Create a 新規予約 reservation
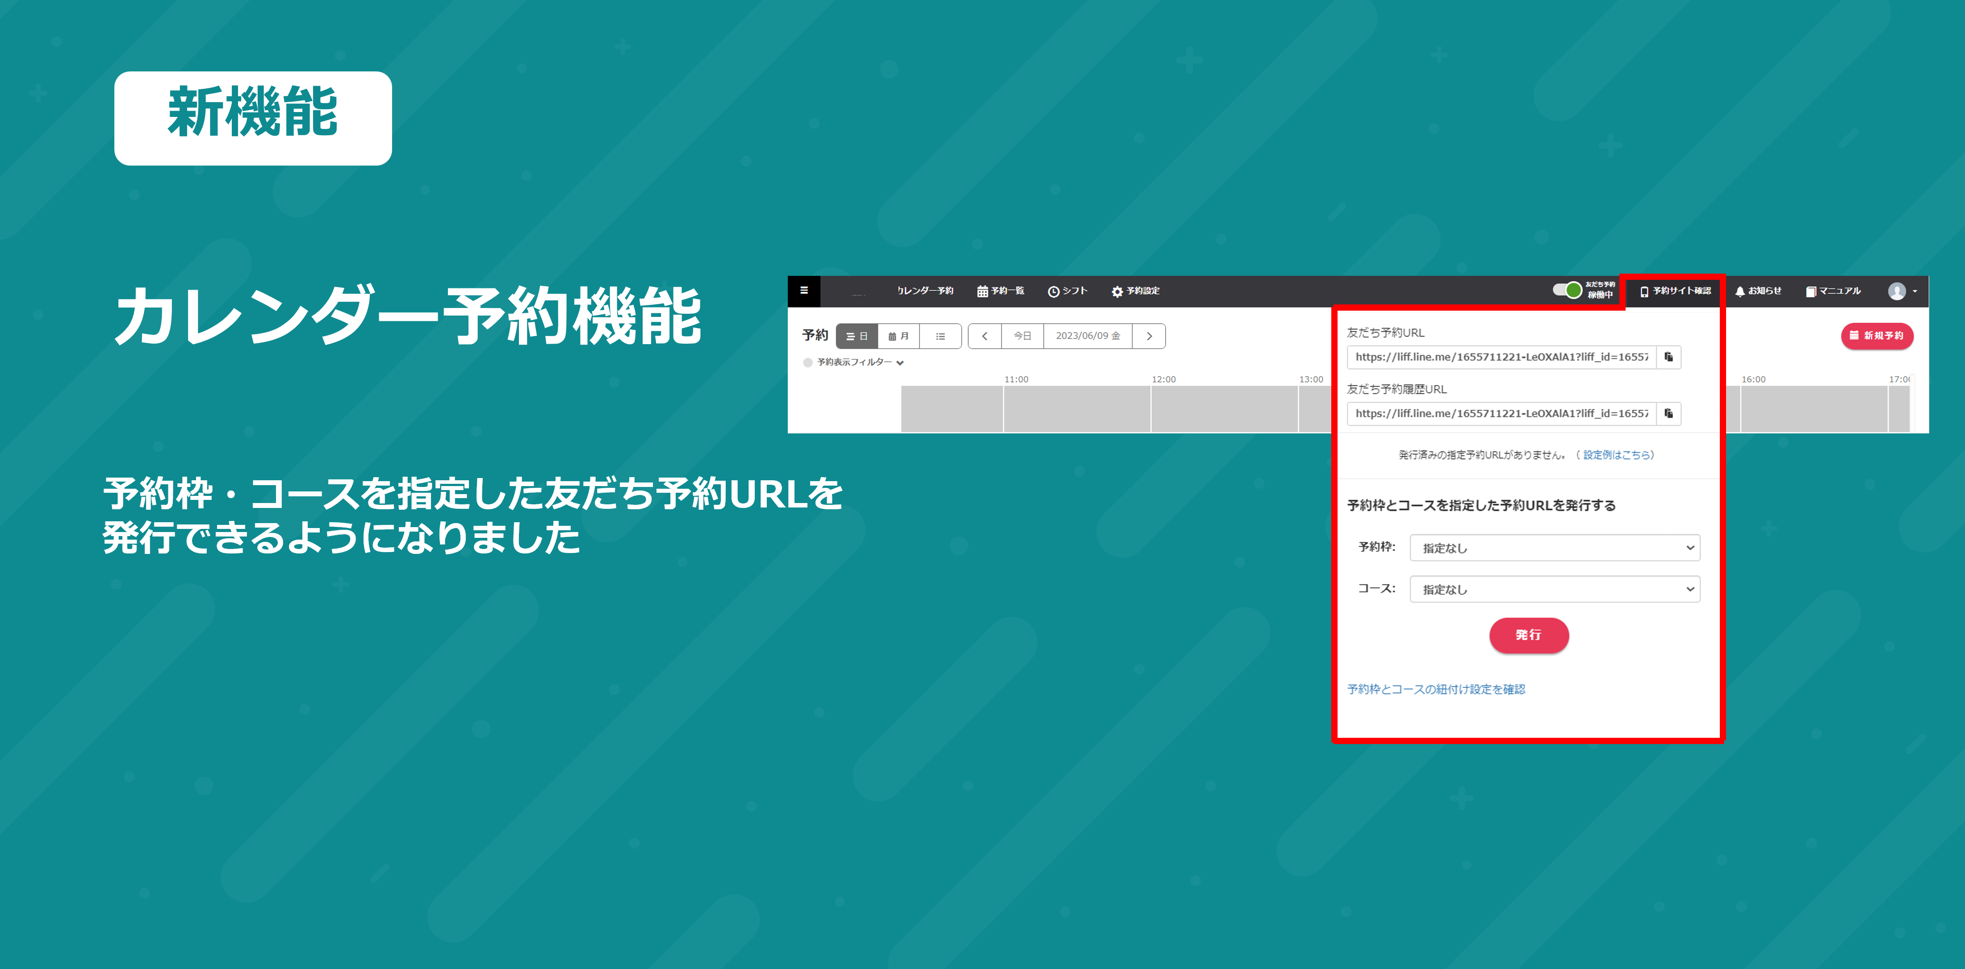Viewport: 1965px width, 969px height. [x=1877, y=336]
